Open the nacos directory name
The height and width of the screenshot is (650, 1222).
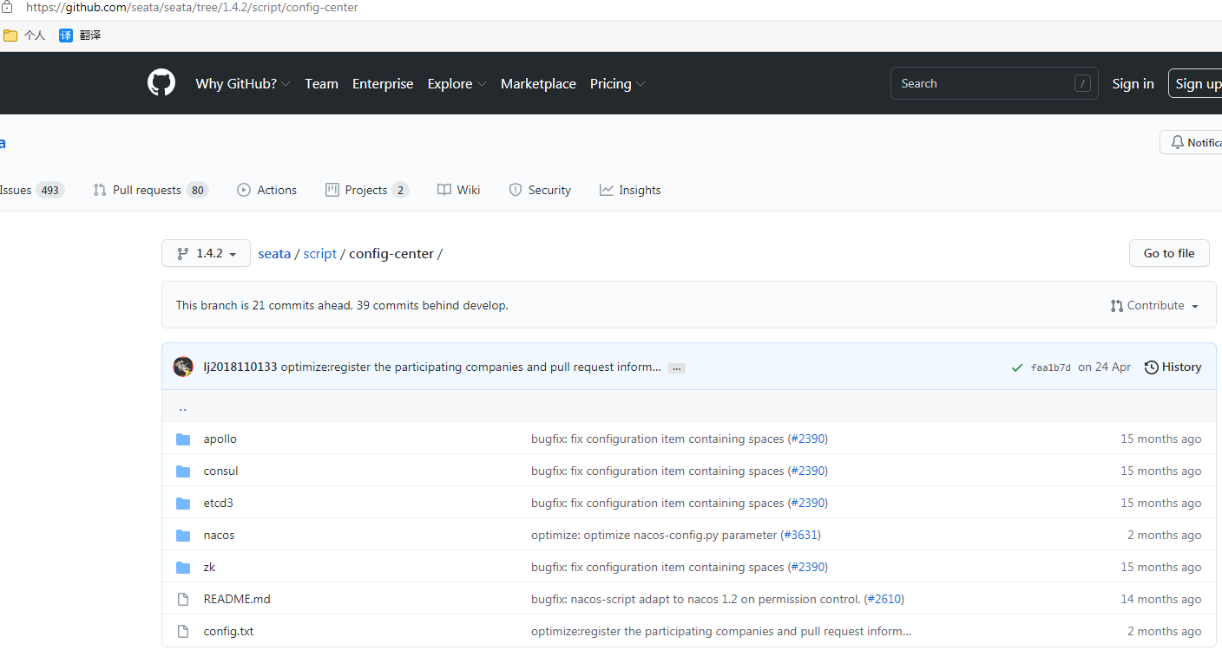click(x=219, y=536)
